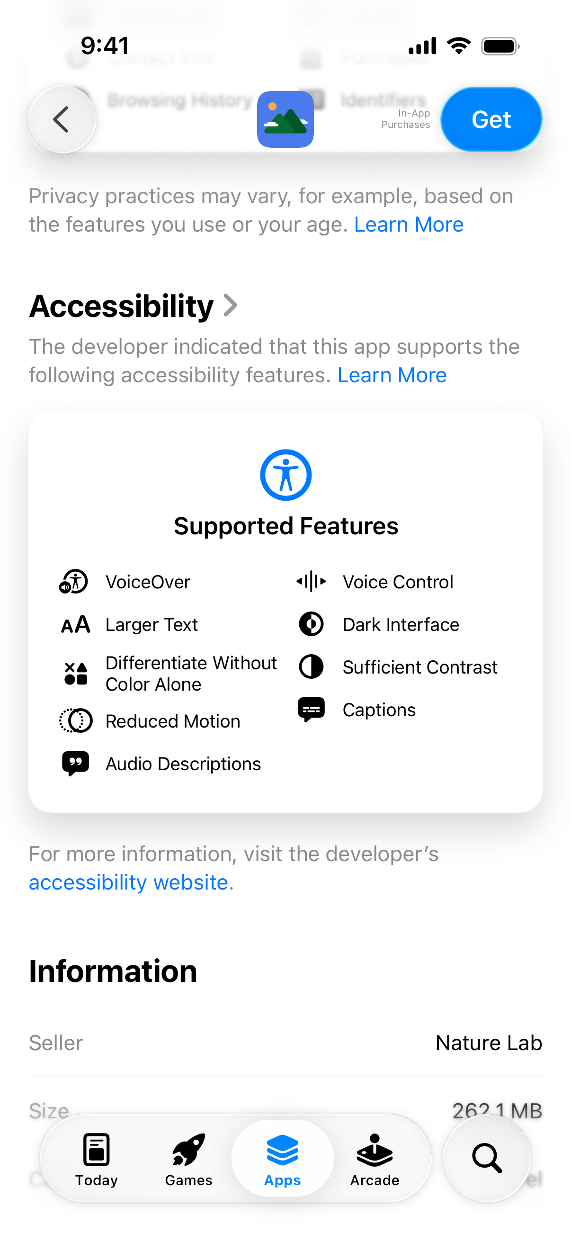The image size is (571, 1242).
Task: Tap Get to download the app
Action: [x=491, y=119]
